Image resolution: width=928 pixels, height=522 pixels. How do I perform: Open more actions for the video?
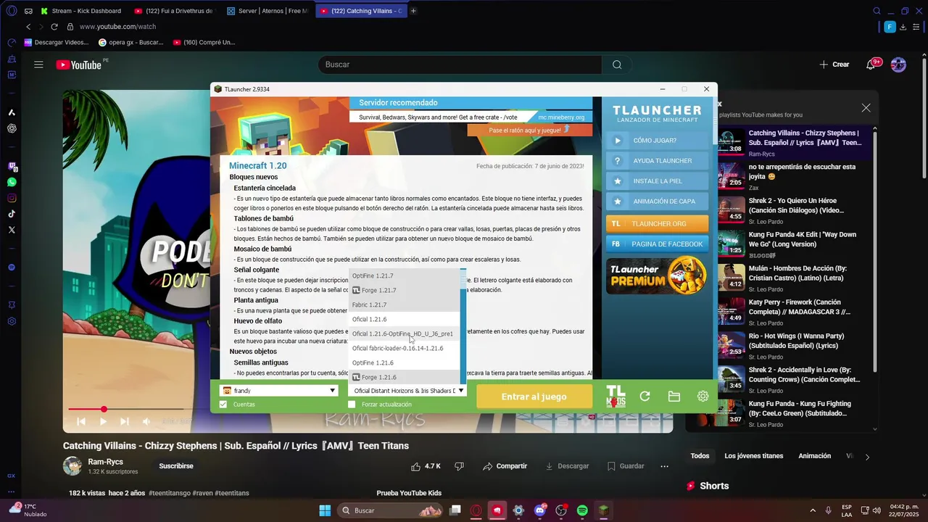click(664, 466)
